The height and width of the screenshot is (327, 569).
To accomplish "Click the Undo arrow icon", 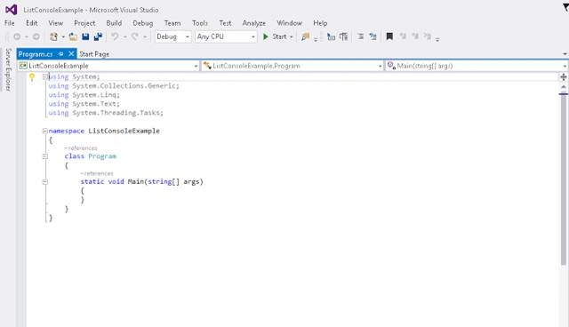I will 115,36.
